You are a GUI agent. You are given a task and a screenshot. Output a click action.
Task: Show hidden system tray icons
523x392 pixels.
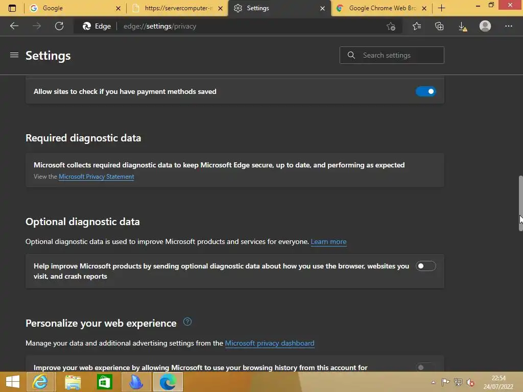[x=433, y=382]
